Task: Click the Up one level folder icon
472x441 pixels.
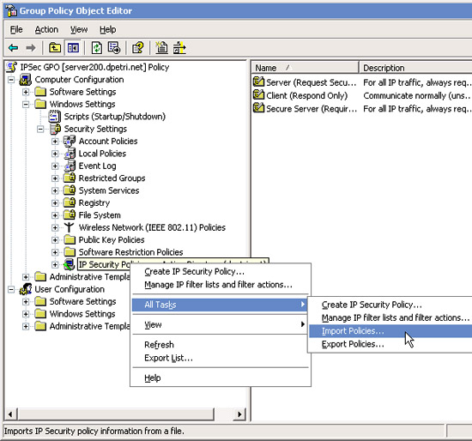Action: (55, 48)
